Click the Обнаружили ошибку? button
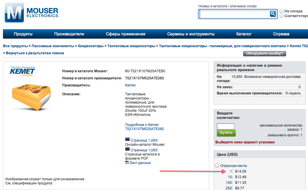The height and width of the screenshot is (190, 308). 264,53
